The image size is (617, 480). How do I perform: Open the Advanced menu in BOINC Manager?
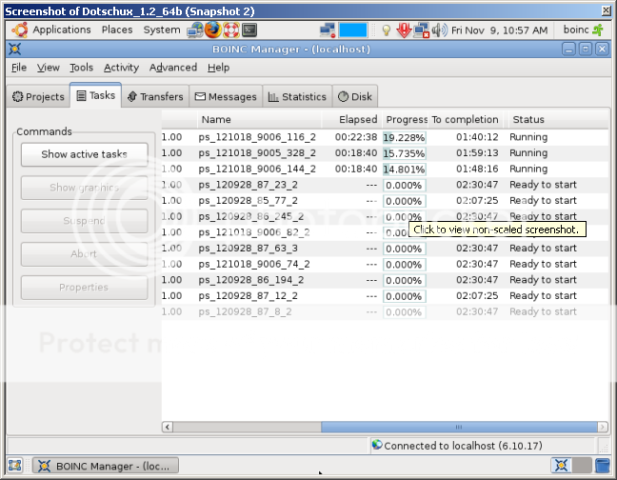[x=173, y=68]
